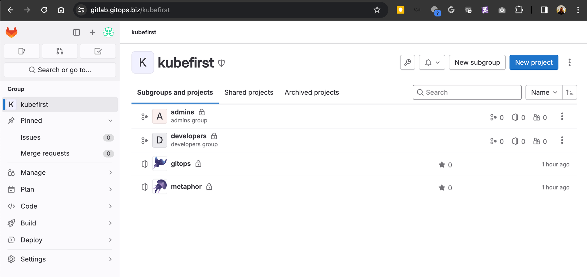Switch to the Shared projects tab
587x277 pixels.
[249, 93]
